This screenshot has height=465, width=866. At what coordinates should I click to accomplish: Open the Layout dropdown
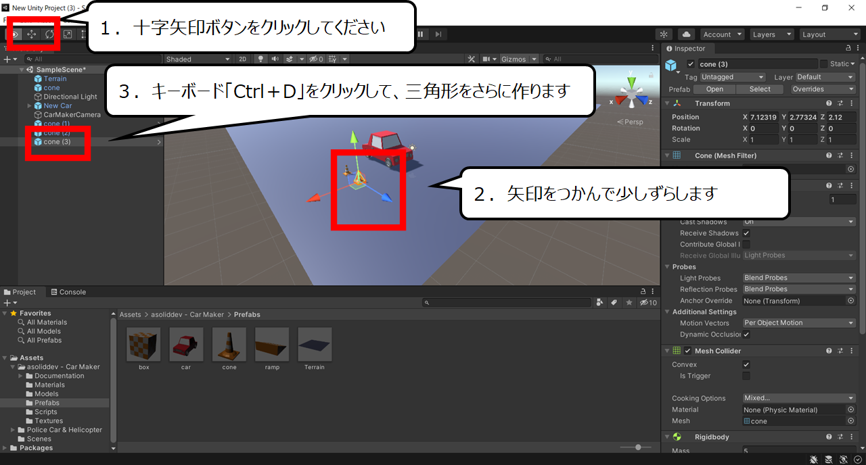(x=829, y=34)
